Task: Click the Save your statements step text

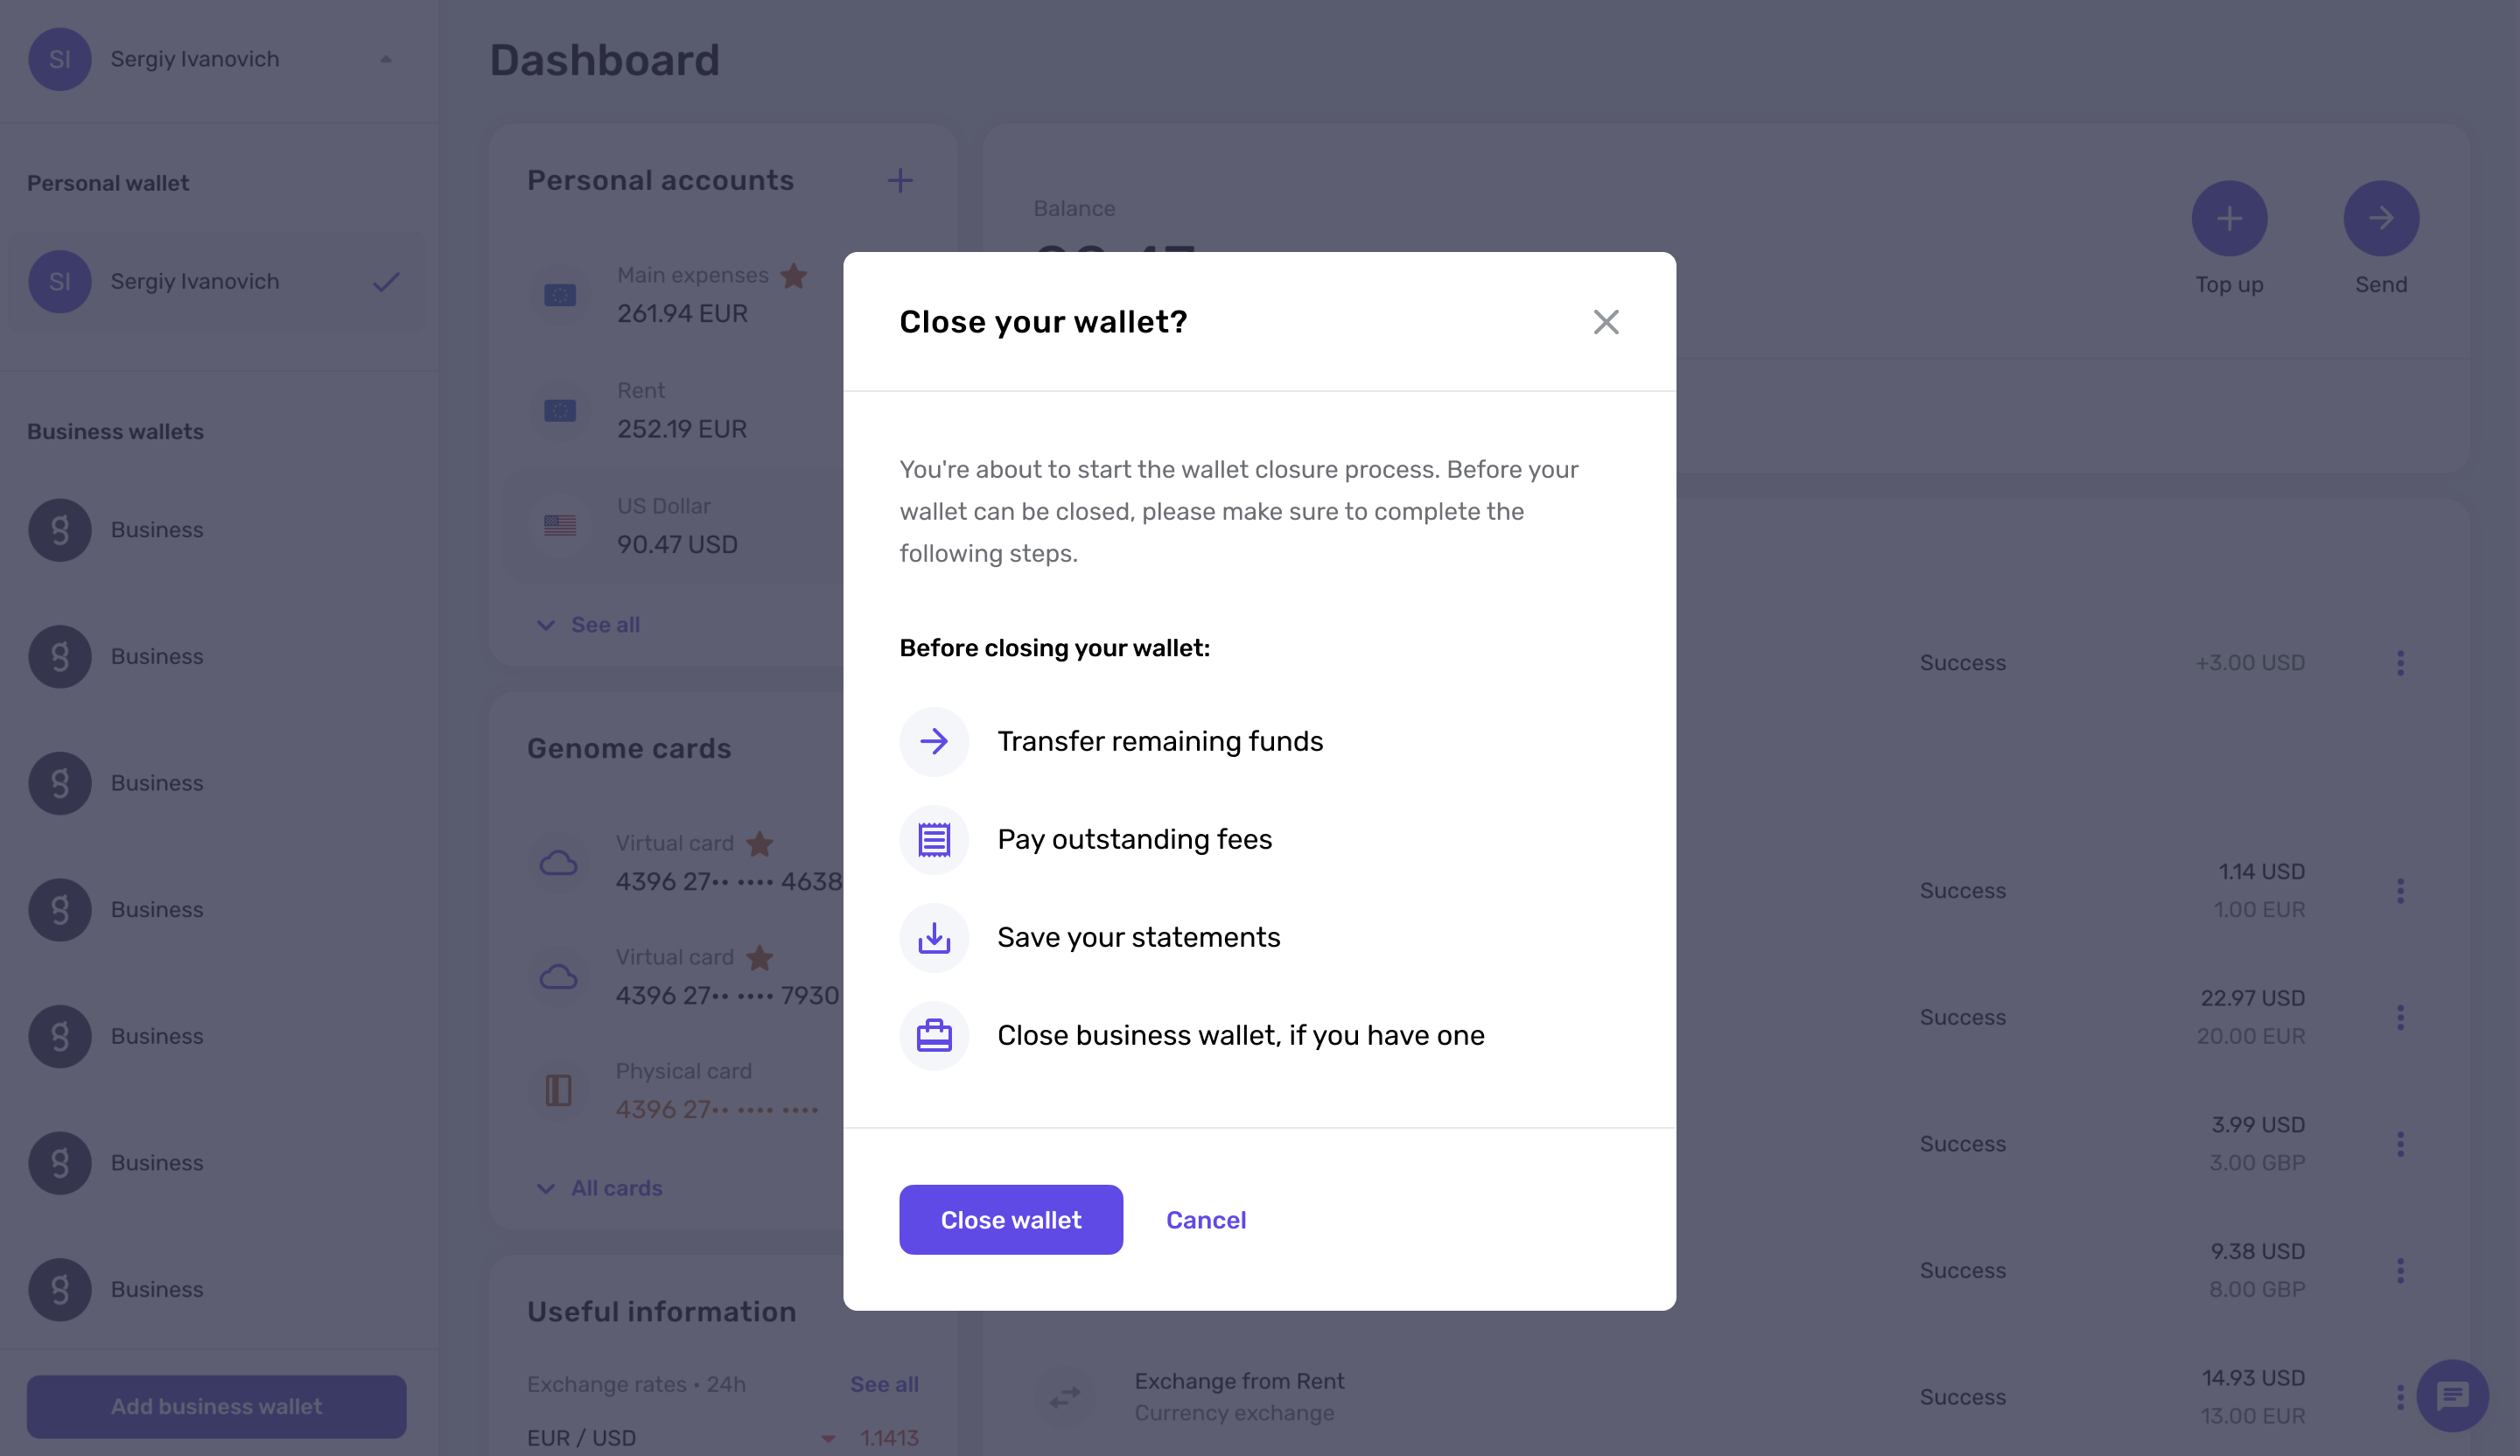Action: [1138, 937]
